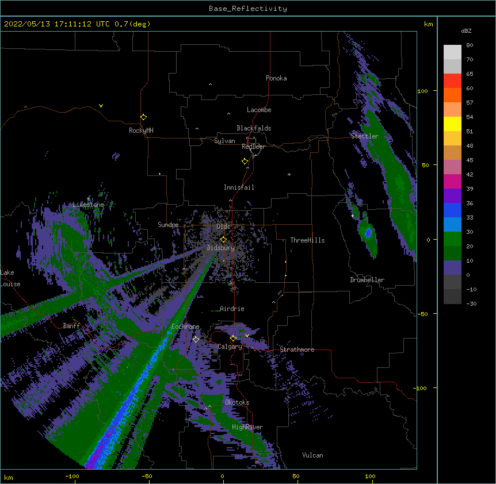Click the 80 value at top of dBZ legend
This screenshot has height=484, width=496.
tap(470, 45)
